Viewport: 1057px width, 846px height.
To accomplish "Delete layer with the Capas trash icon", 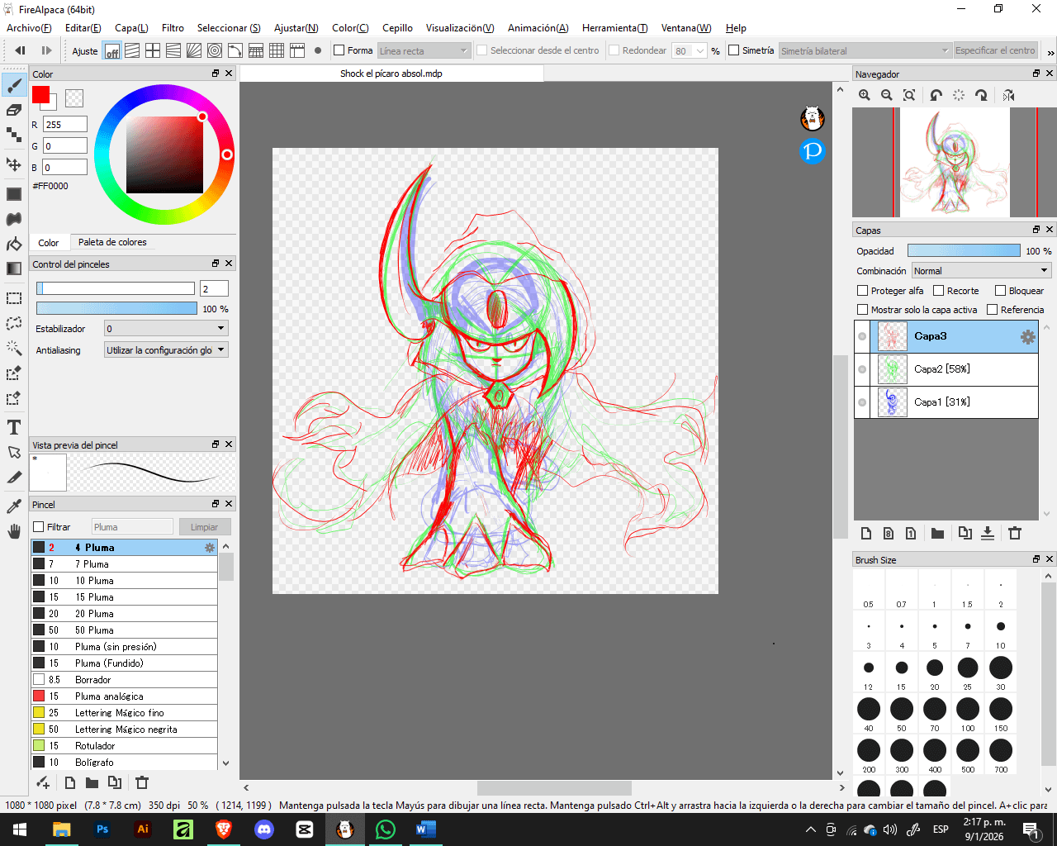I will click(x=1015, y=534).
